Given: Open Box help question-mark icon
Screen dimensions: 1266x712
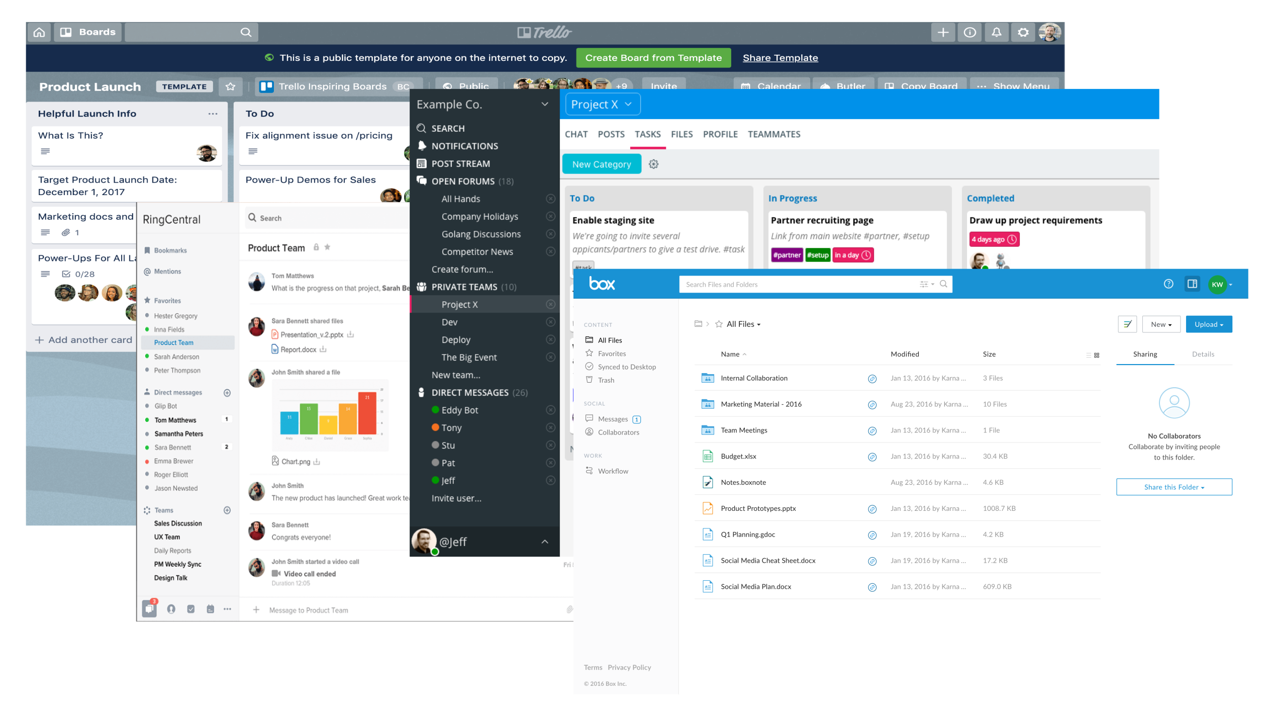Looking at the screenshot, I should coord(1168,284).
